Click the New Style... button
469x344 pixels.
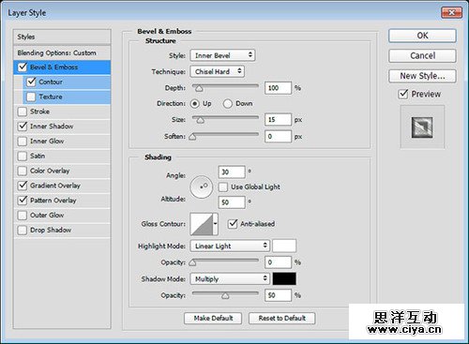pos(422,76)
